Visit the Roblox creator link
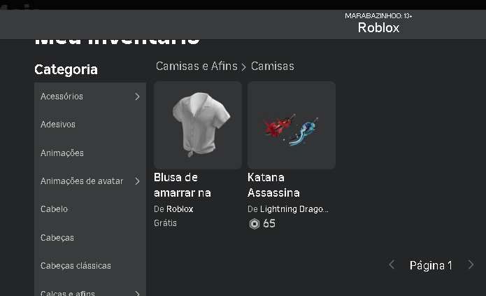This screenshot has height=296, width=486. coord(180,209)
